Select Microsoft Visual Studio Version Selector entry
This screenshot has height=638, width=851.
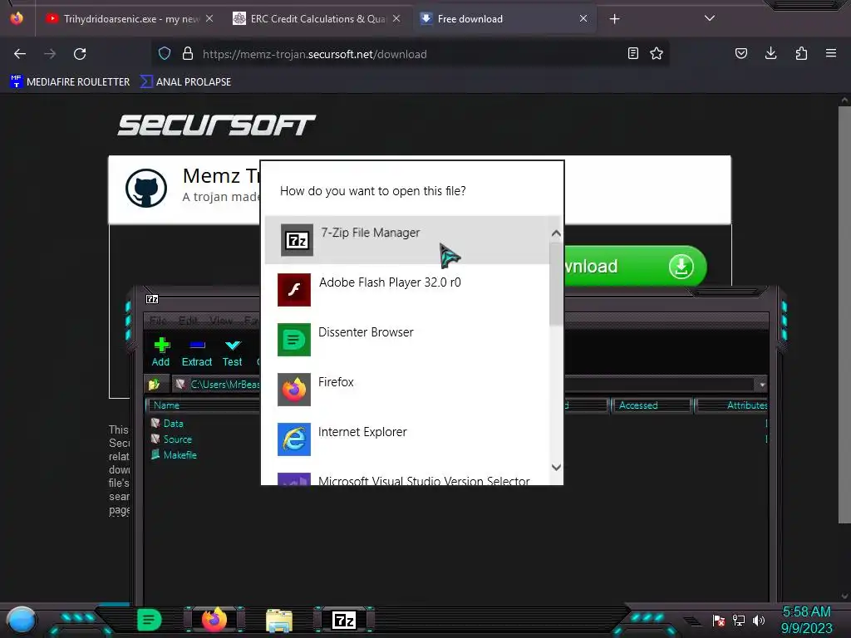407,478
